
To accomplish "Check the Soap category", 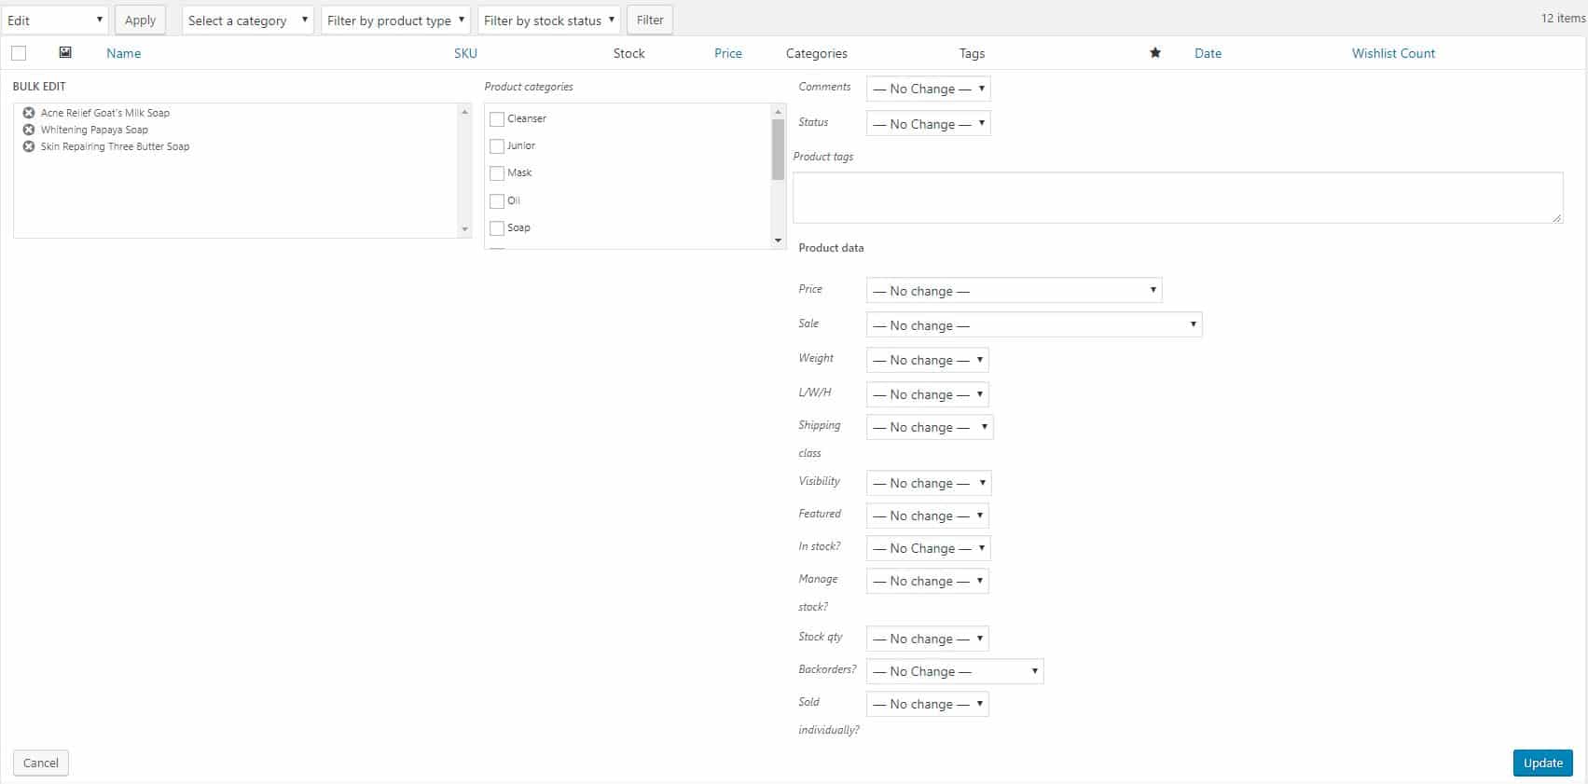I will tap(497, 228).
